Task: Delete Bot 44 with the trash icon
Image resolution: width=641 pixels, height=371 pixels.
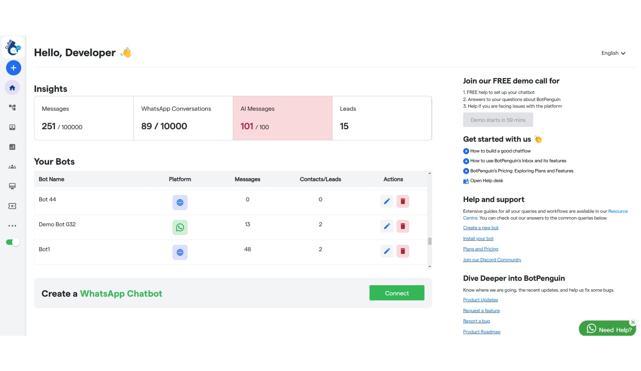Action: click(403, 202)
